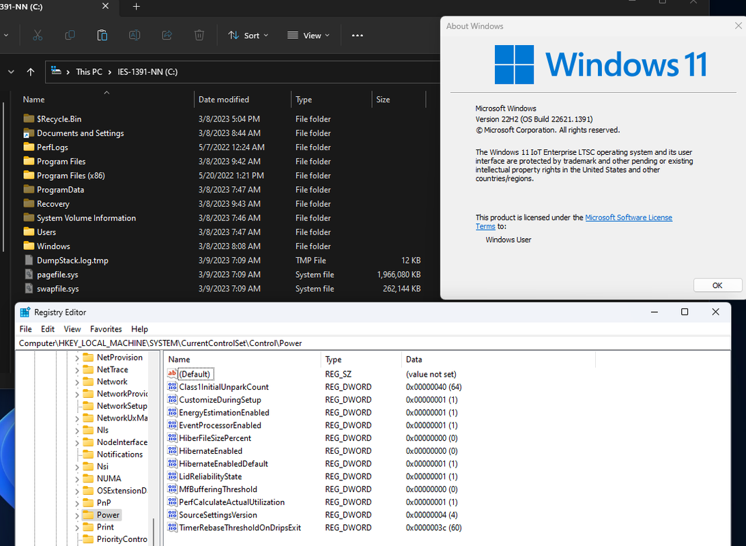Click OK in About Windows dialog
Image resolution: width=746 pixels, height=546 pixels.
(x=717, y=285)
